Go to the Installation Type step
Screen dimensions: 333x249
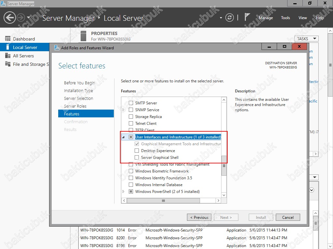tap(78, 91)
